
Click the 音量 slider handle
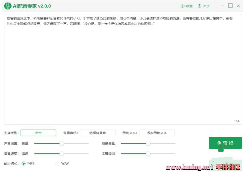[x=62, y=143]
